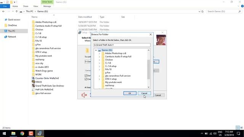Go back using Explorer back arrow
This screenshot has height=137, width=244.
(x=3, y=11)
